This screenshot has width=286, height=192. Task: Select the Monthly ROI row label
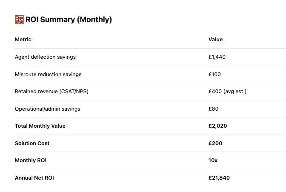tap(31, 160)
